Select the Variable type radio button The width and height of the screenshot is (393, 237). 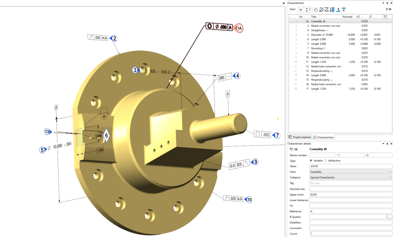(311, 161)
